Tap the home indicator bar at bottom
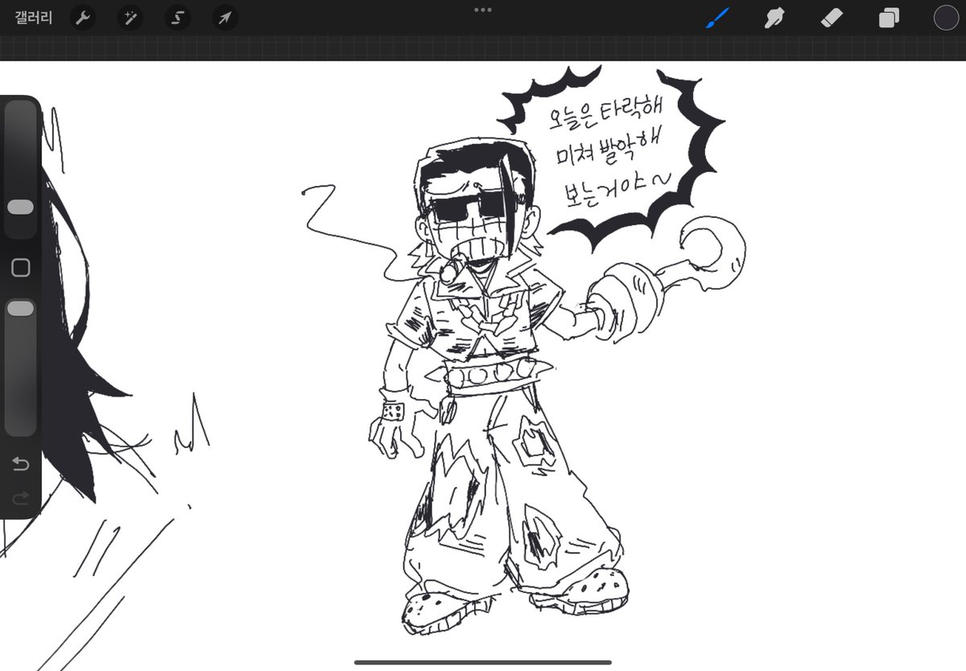Viewport: 966px width, 671px height. point(483,662)
